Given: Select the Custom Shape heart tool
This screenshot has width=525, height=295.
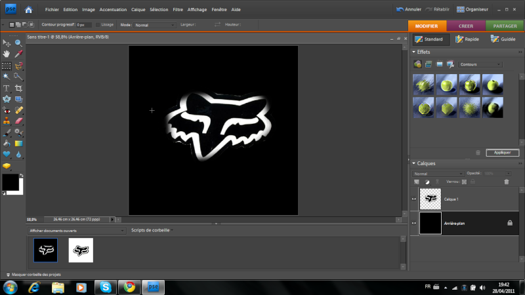Looking at the screenshot, I should [7, 154].
